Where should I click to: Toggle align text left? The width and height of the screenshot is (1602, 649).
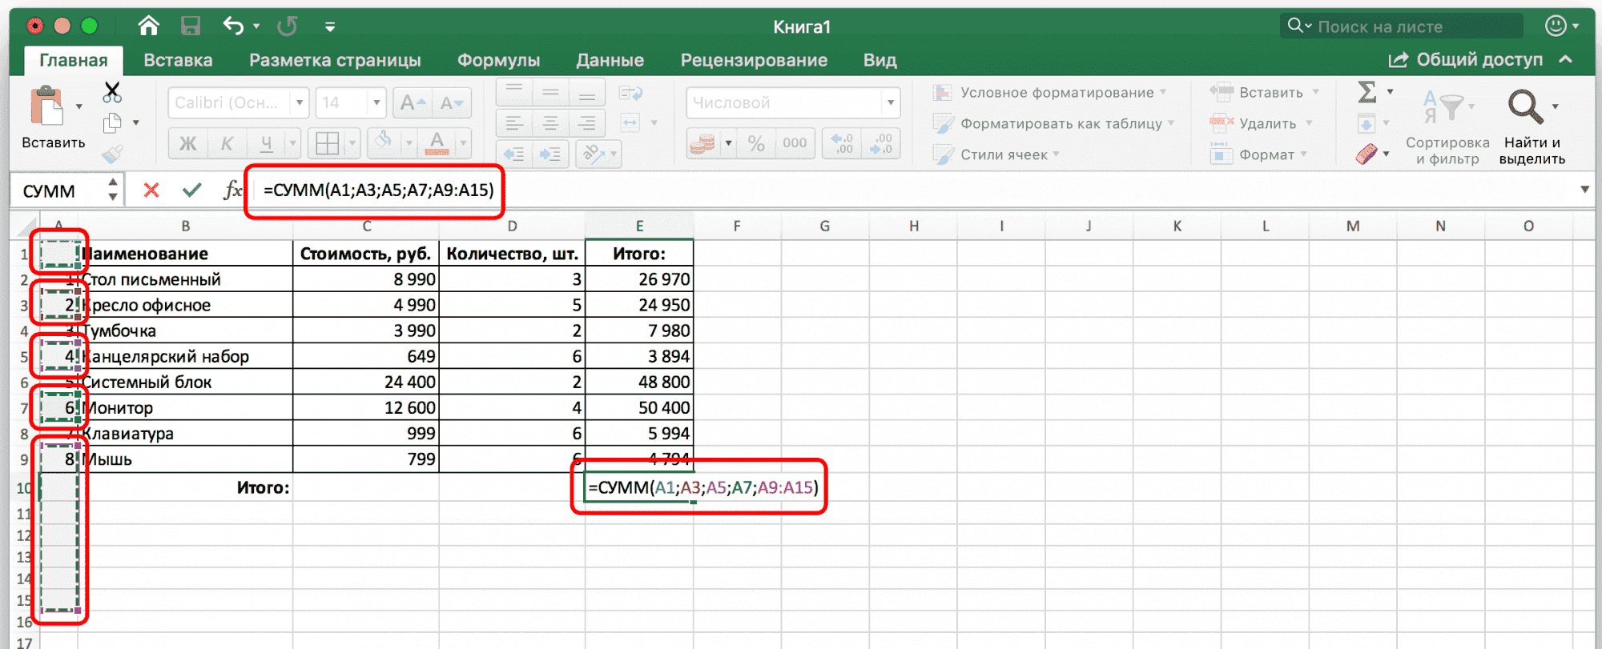514,123
